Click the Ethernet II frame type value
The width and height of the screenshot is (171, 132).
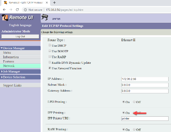128,40
